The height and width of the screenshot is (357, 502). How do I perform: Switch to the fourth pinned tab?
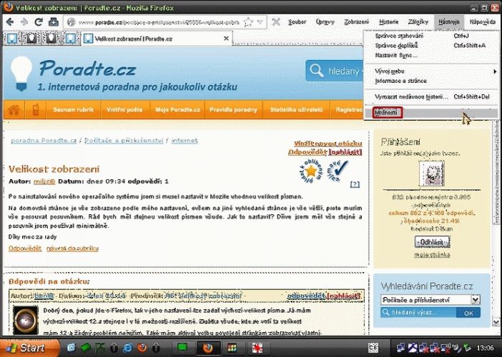click(x=71, y=39)
